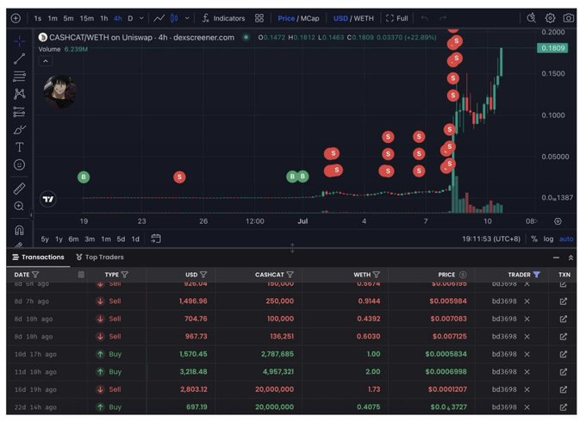Expand the more time intervals dropdown
Image resolution: width=586 pixels, height=422 pixels.
pos(141,18)
